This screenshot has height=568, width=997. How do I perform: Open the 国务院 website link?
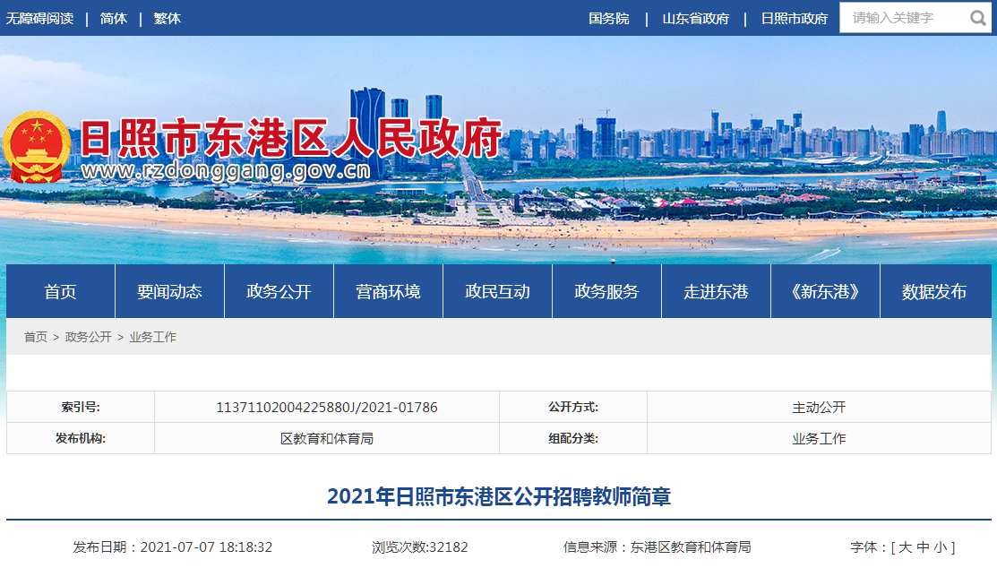coord(608,17)
